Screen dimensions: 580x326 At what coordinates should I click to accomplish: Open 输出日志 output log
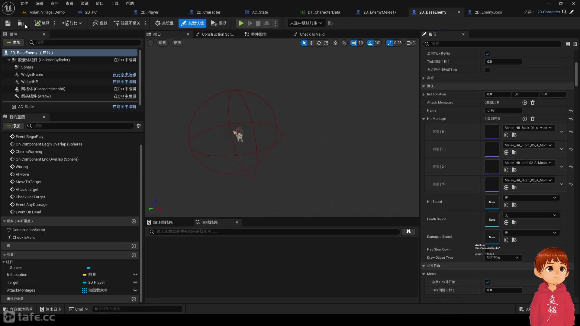pyautogui.click(x=50, y=309)
